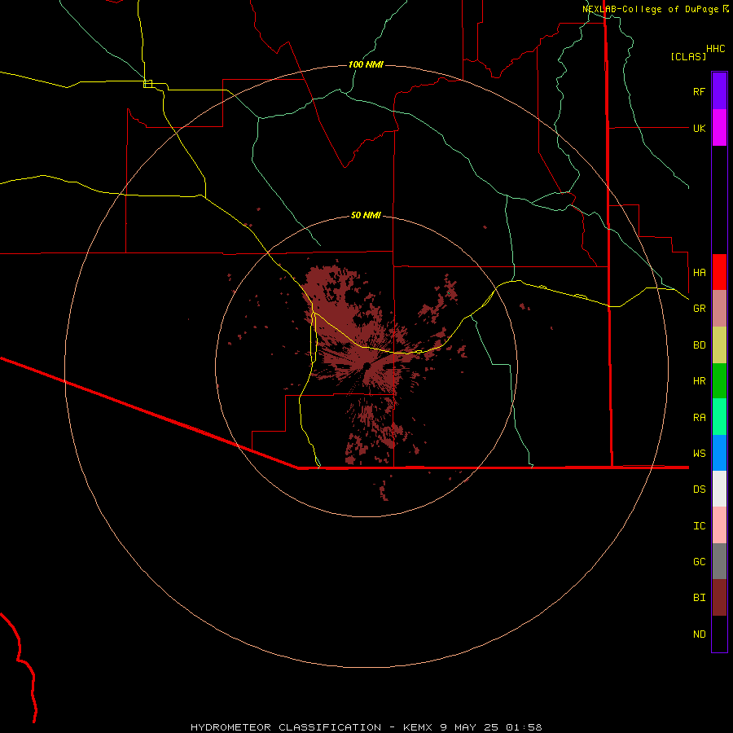Click the UK legend label
733x733 pixels.
point(699,128)
